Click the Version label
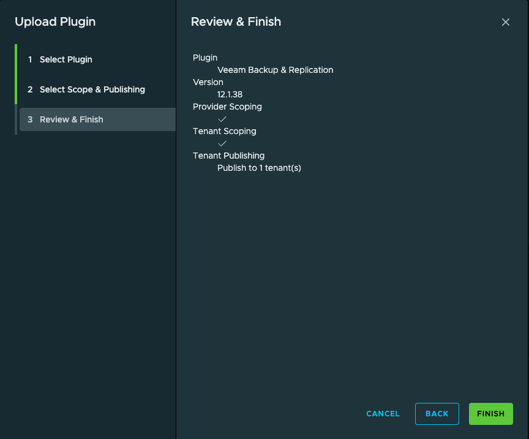This screenshot has height=439, width=529. pos(208,82)
